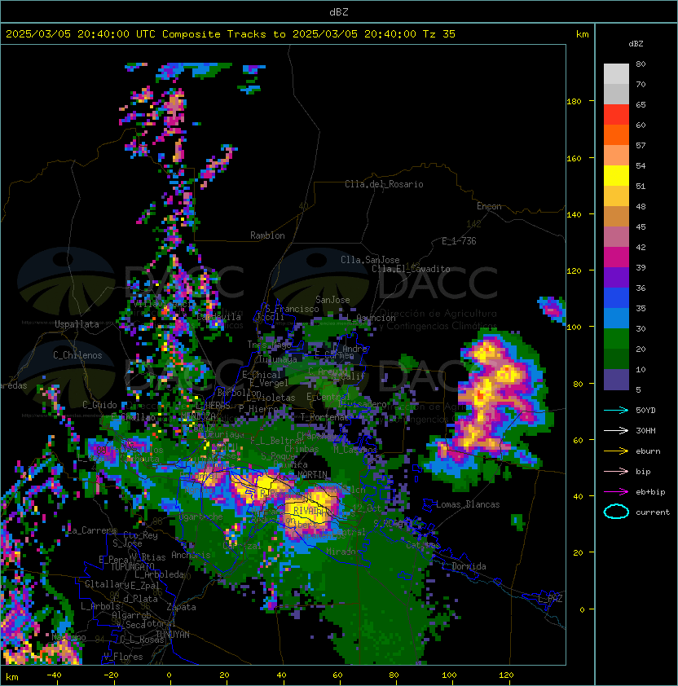
Task: Click the 'dBZ' heading above the color scale
Action: click(636, 44)
